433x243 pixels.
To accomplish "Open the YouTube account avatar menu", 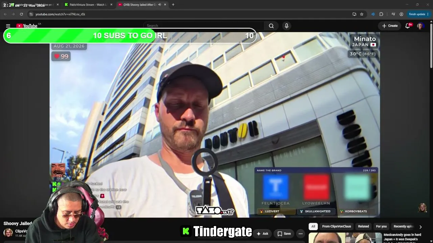I will coord(420,26).
